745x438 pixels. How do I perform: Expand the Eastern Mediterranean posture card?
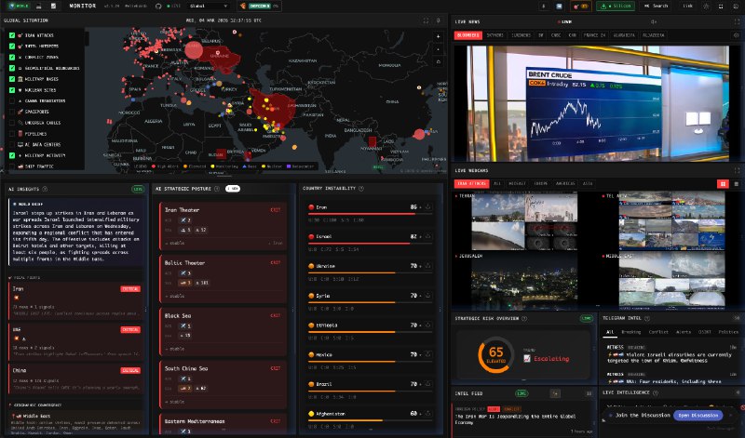[x=223, y=424]
